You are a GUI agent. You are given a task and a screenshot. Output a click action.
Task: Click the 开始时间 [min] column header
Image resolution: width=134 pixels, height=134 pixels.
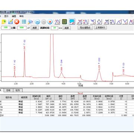click(x=97, y=98)
